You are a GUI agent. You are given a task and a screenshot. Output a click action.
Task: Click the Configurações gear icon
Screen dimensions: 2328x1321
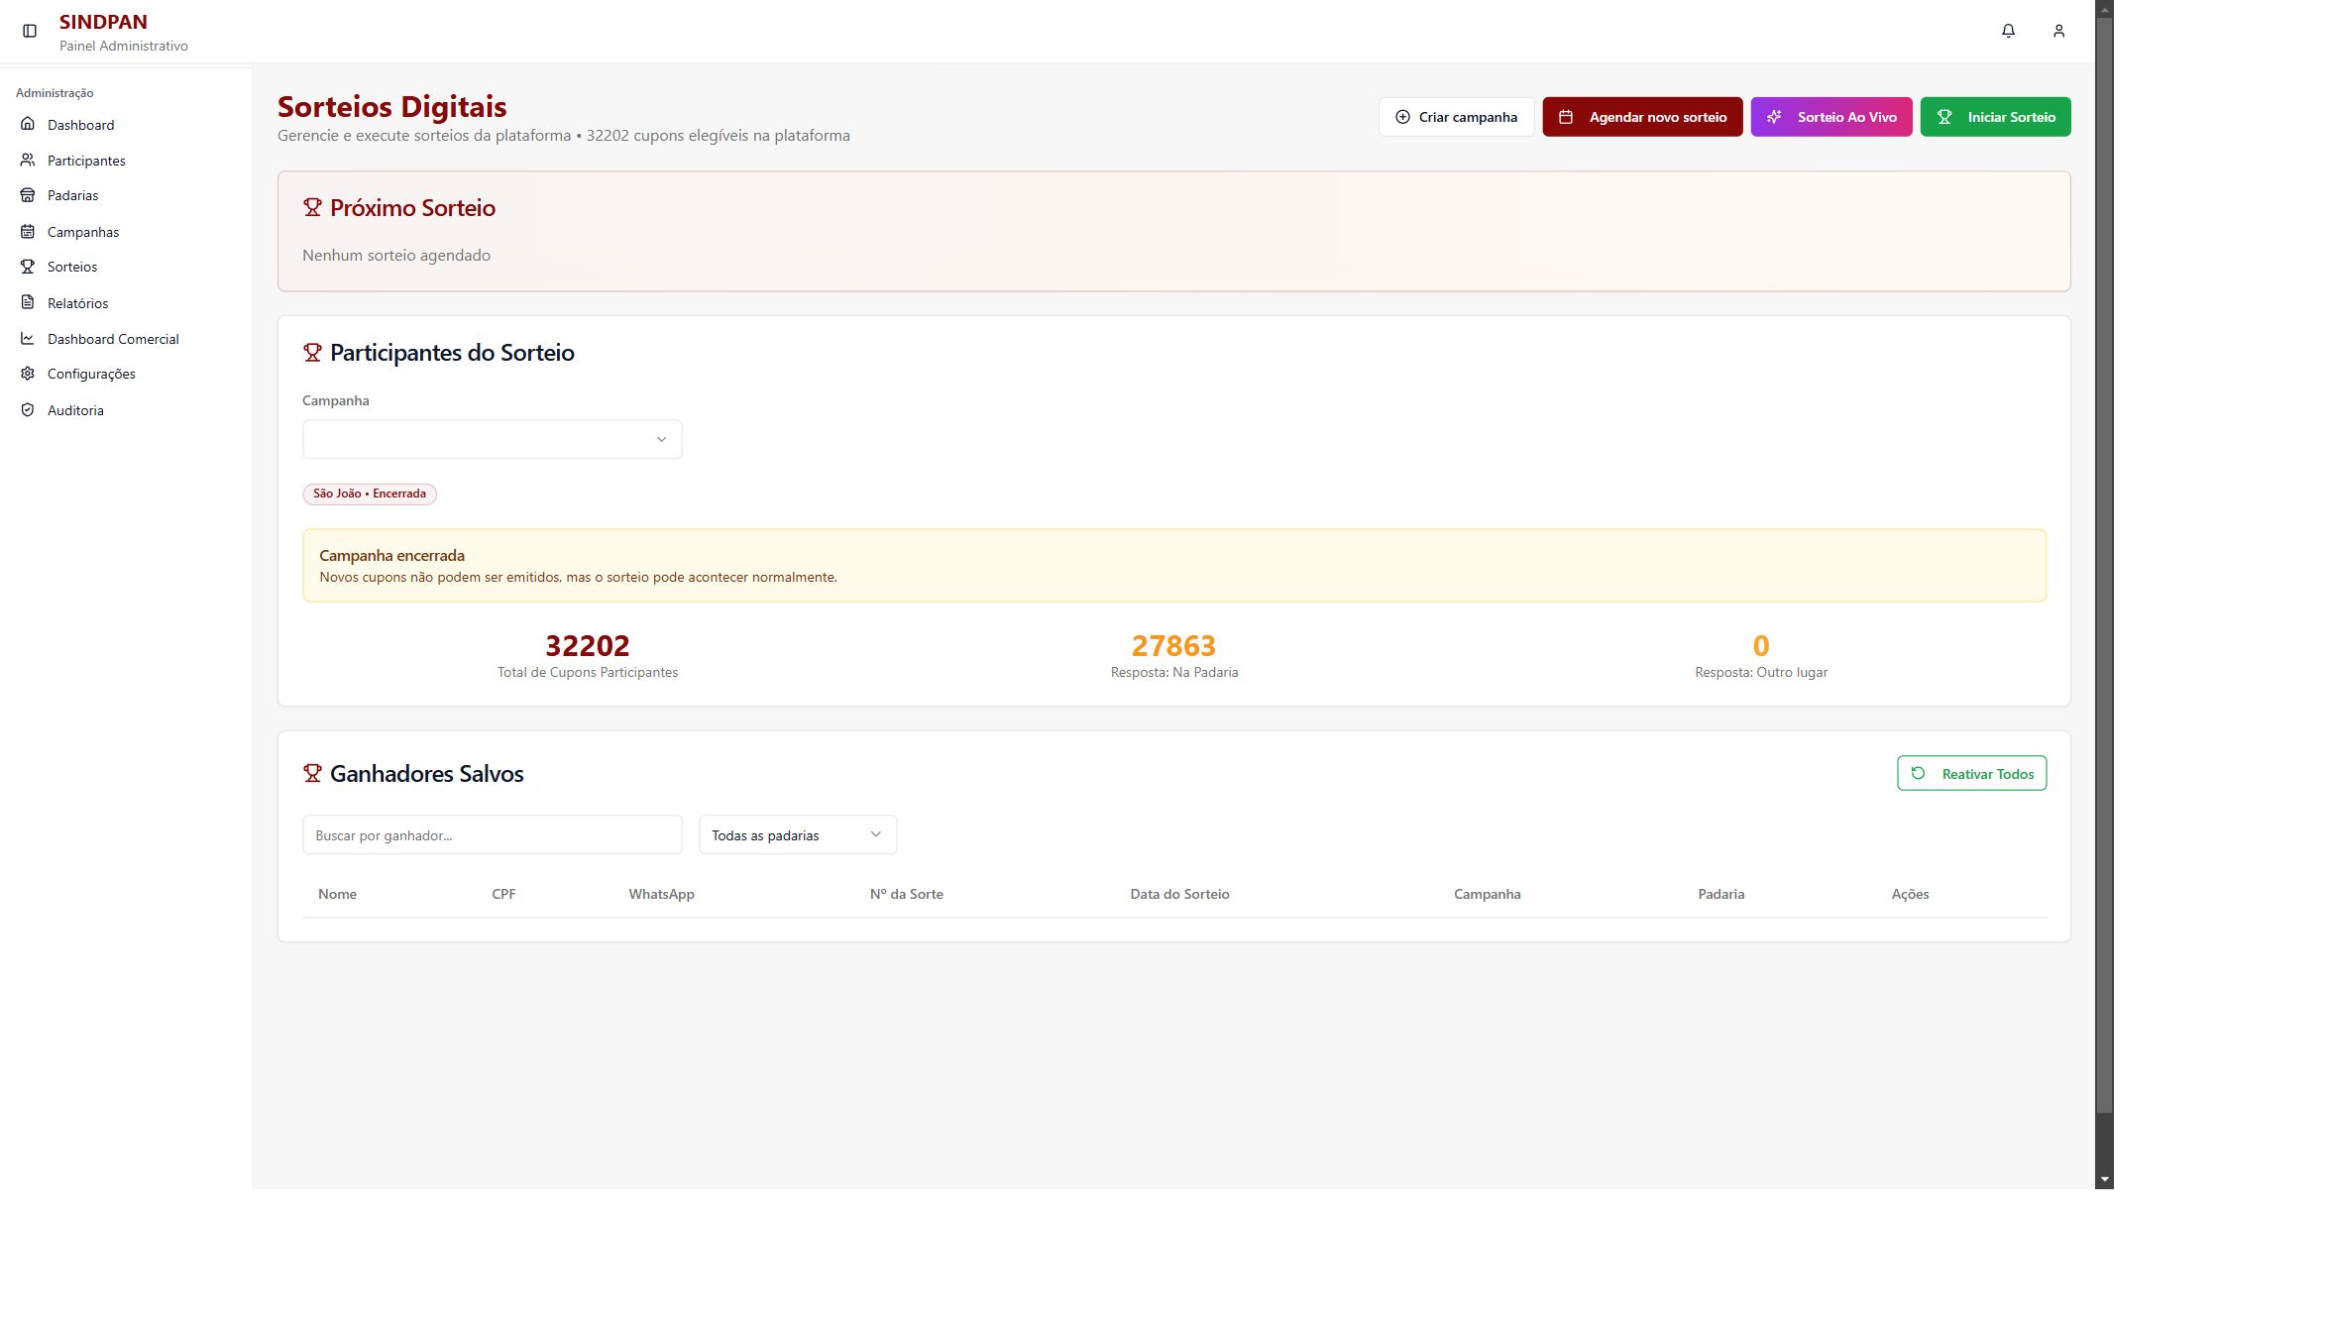28,374
